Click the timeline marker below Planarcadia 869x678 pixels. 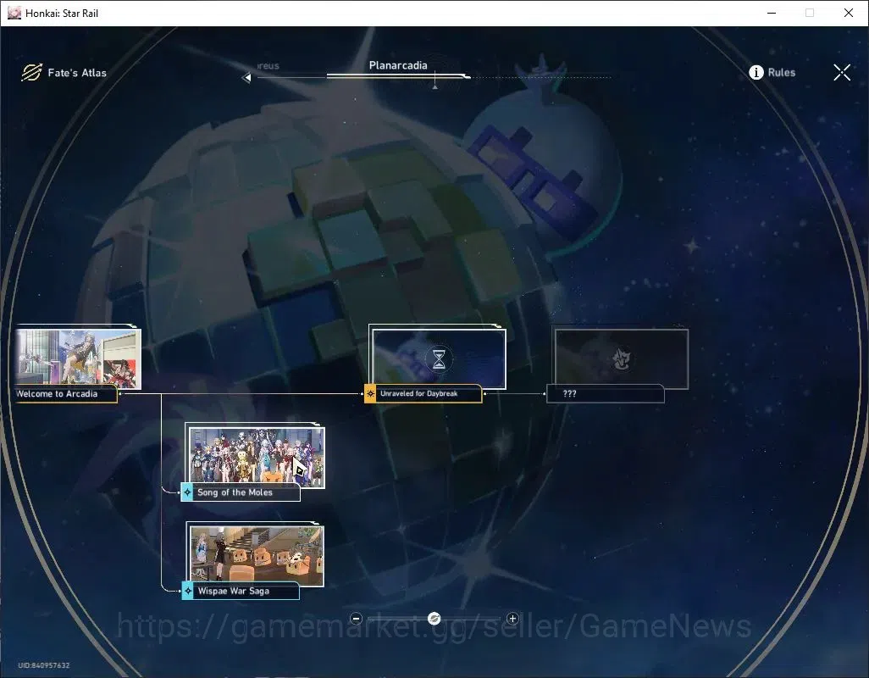[435, 86]
